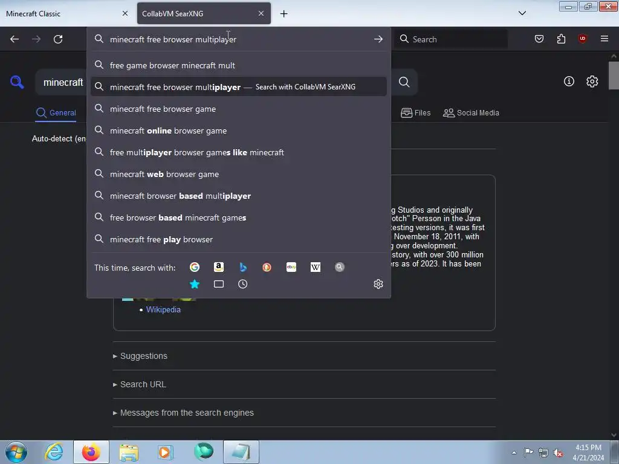Click SearXNG logo magnifier

click(17, 82)
